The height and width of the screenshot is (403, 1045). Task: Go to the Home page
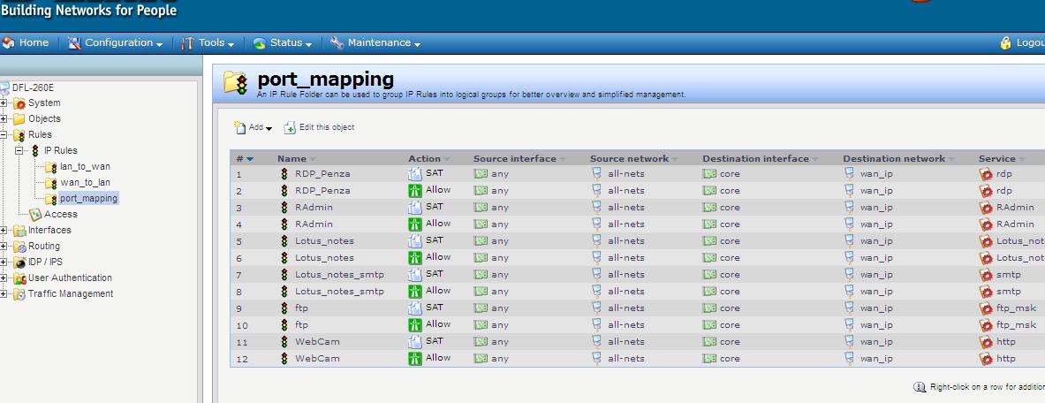click(x=27, y=43)
